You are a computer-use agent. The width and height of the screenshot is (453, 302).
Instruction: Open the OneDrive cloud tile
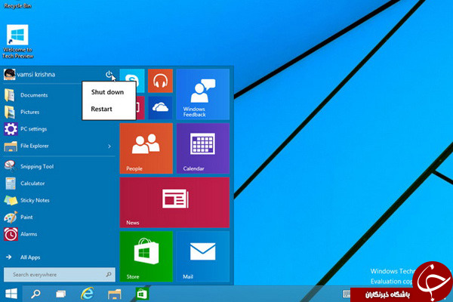160,108
